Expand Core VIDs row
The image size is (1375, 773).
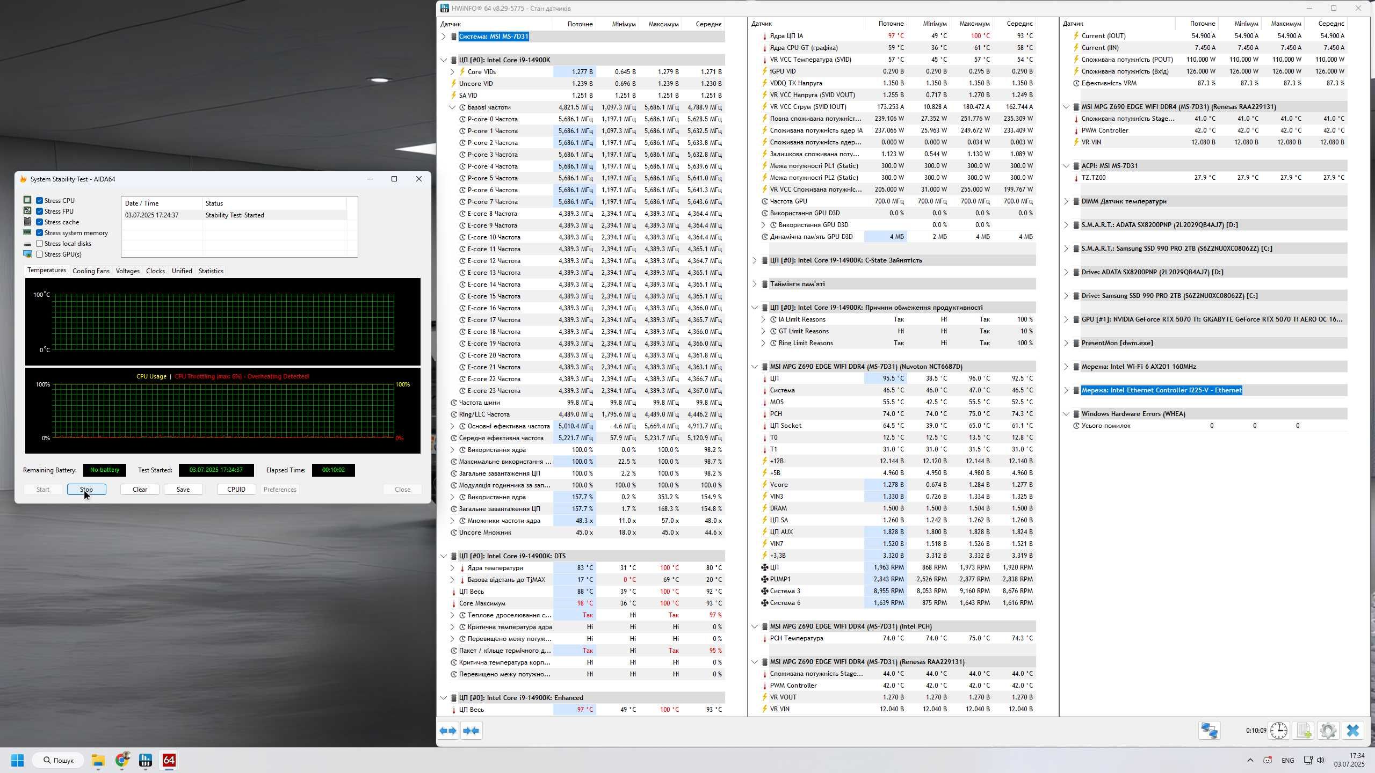pos(452,71)
